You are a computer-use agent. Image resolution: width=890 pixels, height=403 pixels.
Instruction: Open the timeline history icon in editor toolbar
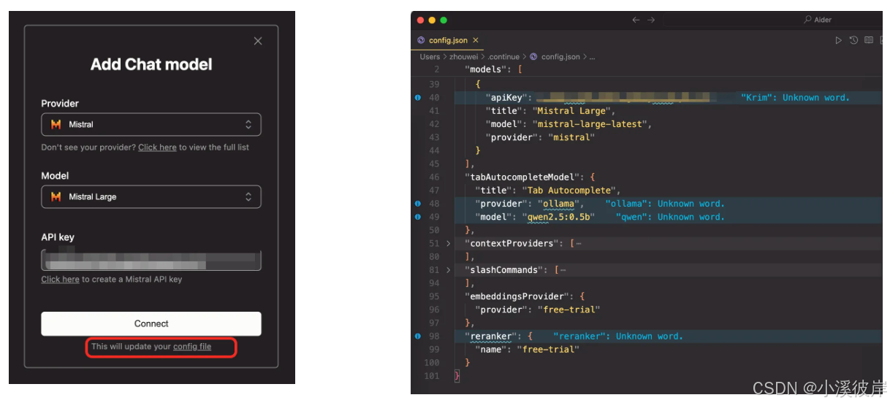tap(853, 41)
